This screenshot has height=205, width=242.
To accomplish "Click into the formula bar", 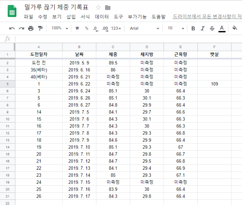I will coord(128,39).
